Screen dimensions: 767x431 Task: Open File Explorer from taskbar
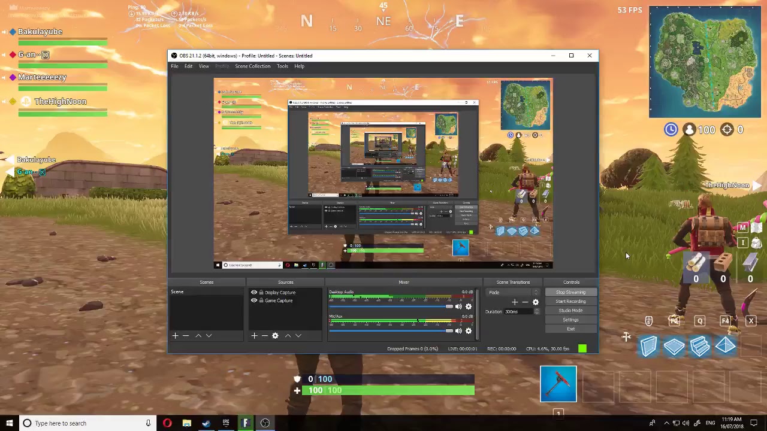click(x=187, y=423)
